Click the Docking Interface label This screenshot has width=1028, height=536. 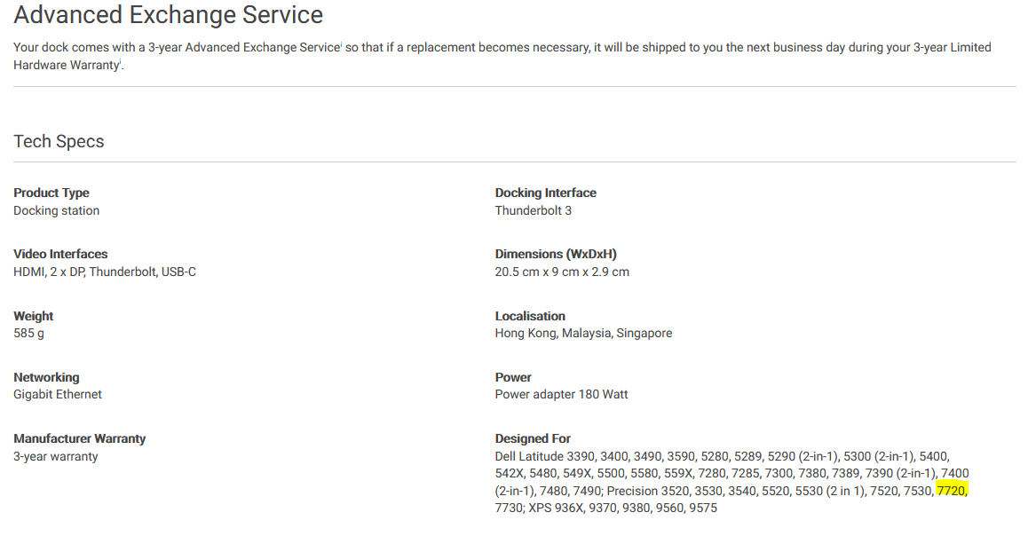coord(545,193)
